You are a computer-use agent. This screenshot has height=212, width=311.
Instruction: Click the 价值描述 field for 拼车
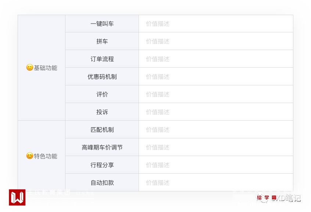(216, 41)
